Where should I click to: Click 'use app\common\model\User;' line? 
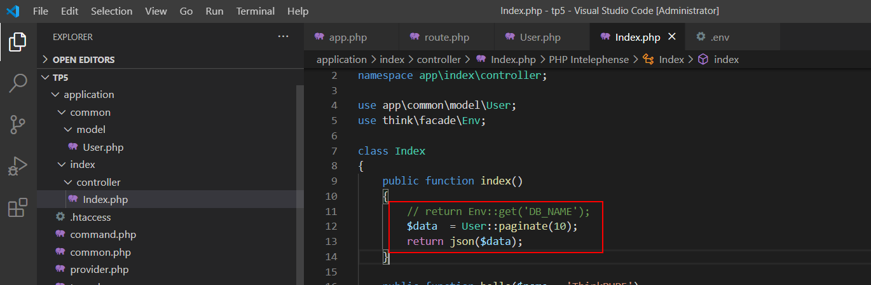[x=437, y=105]
